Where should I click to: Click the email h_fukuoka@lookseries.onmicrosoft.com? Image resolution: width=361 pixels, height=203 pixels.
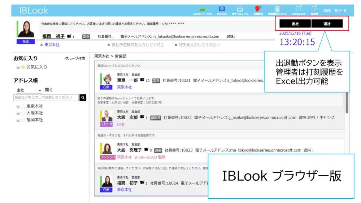186,36
